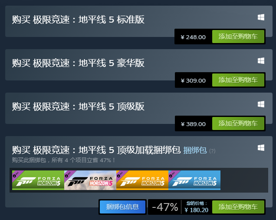276x220 pixels.
Task: Click the 购买 极限竞速：地平线 5 豪华版 title
Action: click(x=78, y=63)
